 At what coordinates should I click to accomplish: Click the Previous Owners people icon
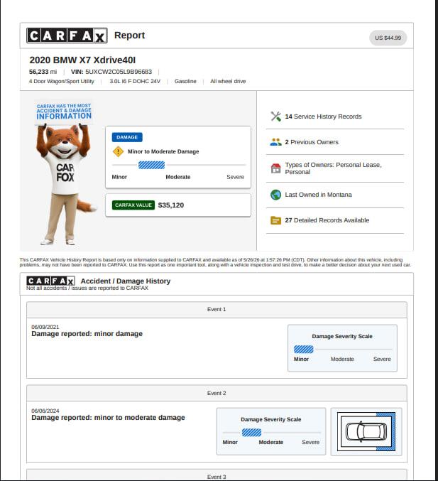coord(275,142)
